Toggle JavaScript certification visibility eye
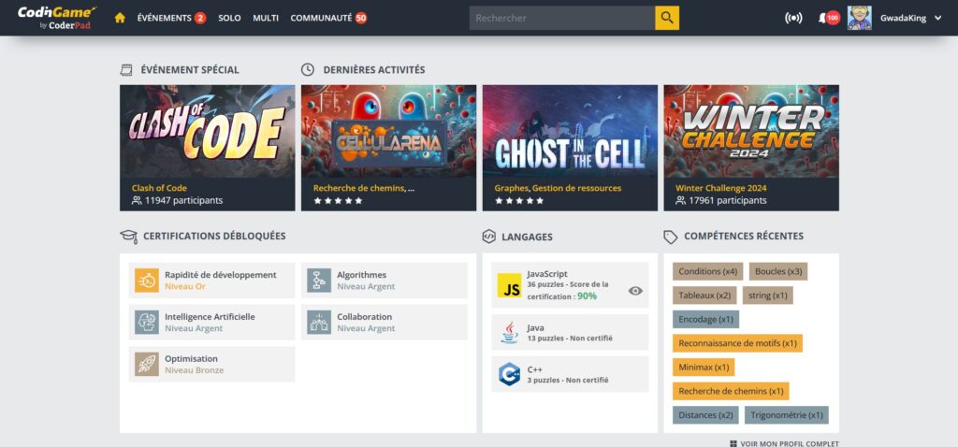Image resolution: width=958 pixels, height=447 pixels. pyautogui.click(x=635, y=291)
